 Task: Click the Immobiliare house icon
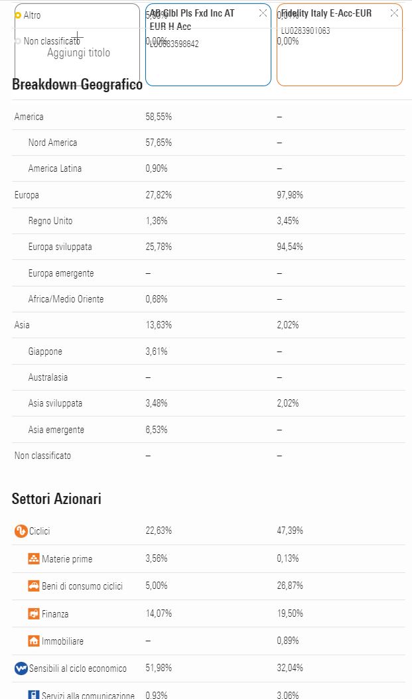pyautogui.click(x=34, y=641)
